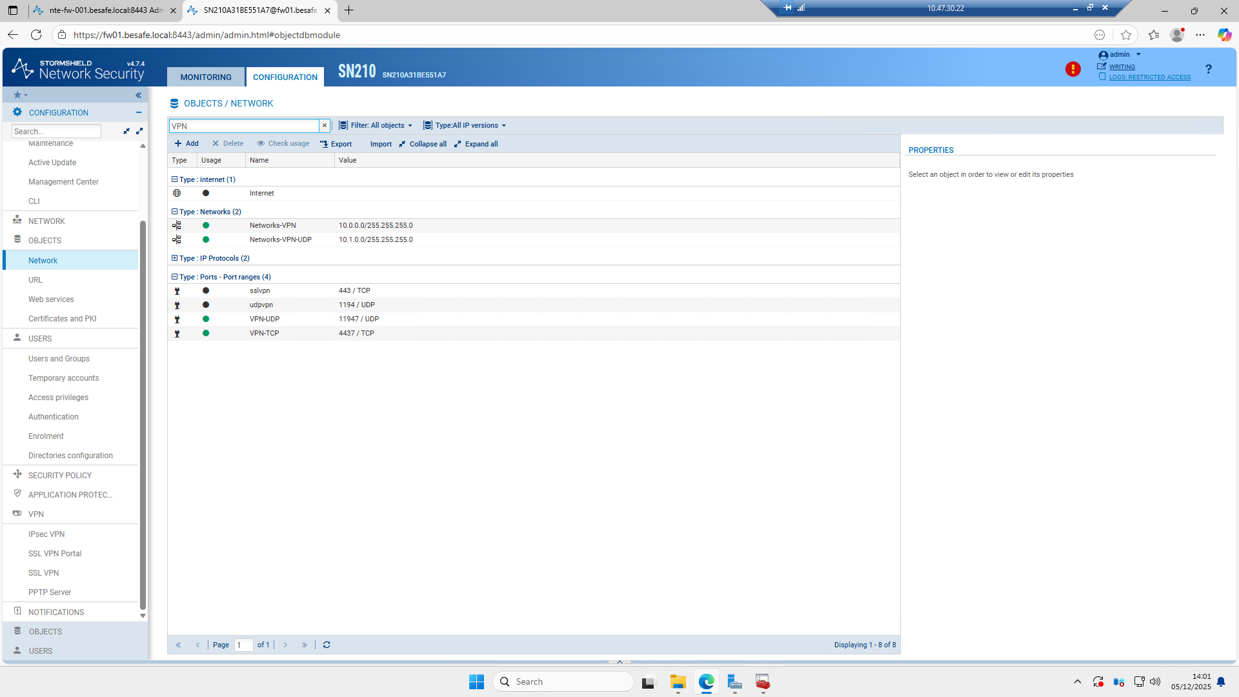Click the Import button
The image size is (1239, 697).
tap(381, 144)
